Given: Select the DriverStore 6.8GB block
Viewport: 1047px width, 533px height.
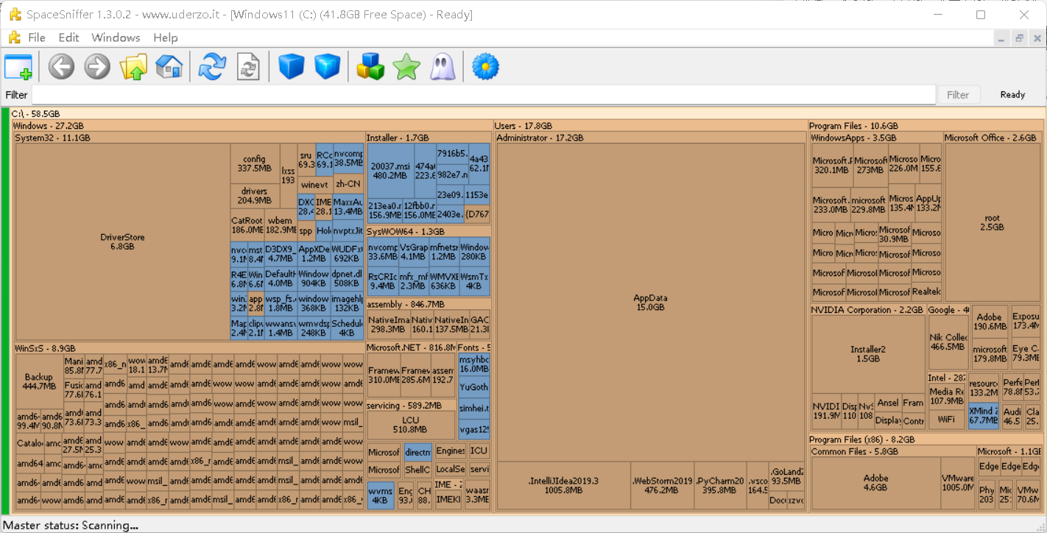Looking at the screenshot, I should (122, 242).
